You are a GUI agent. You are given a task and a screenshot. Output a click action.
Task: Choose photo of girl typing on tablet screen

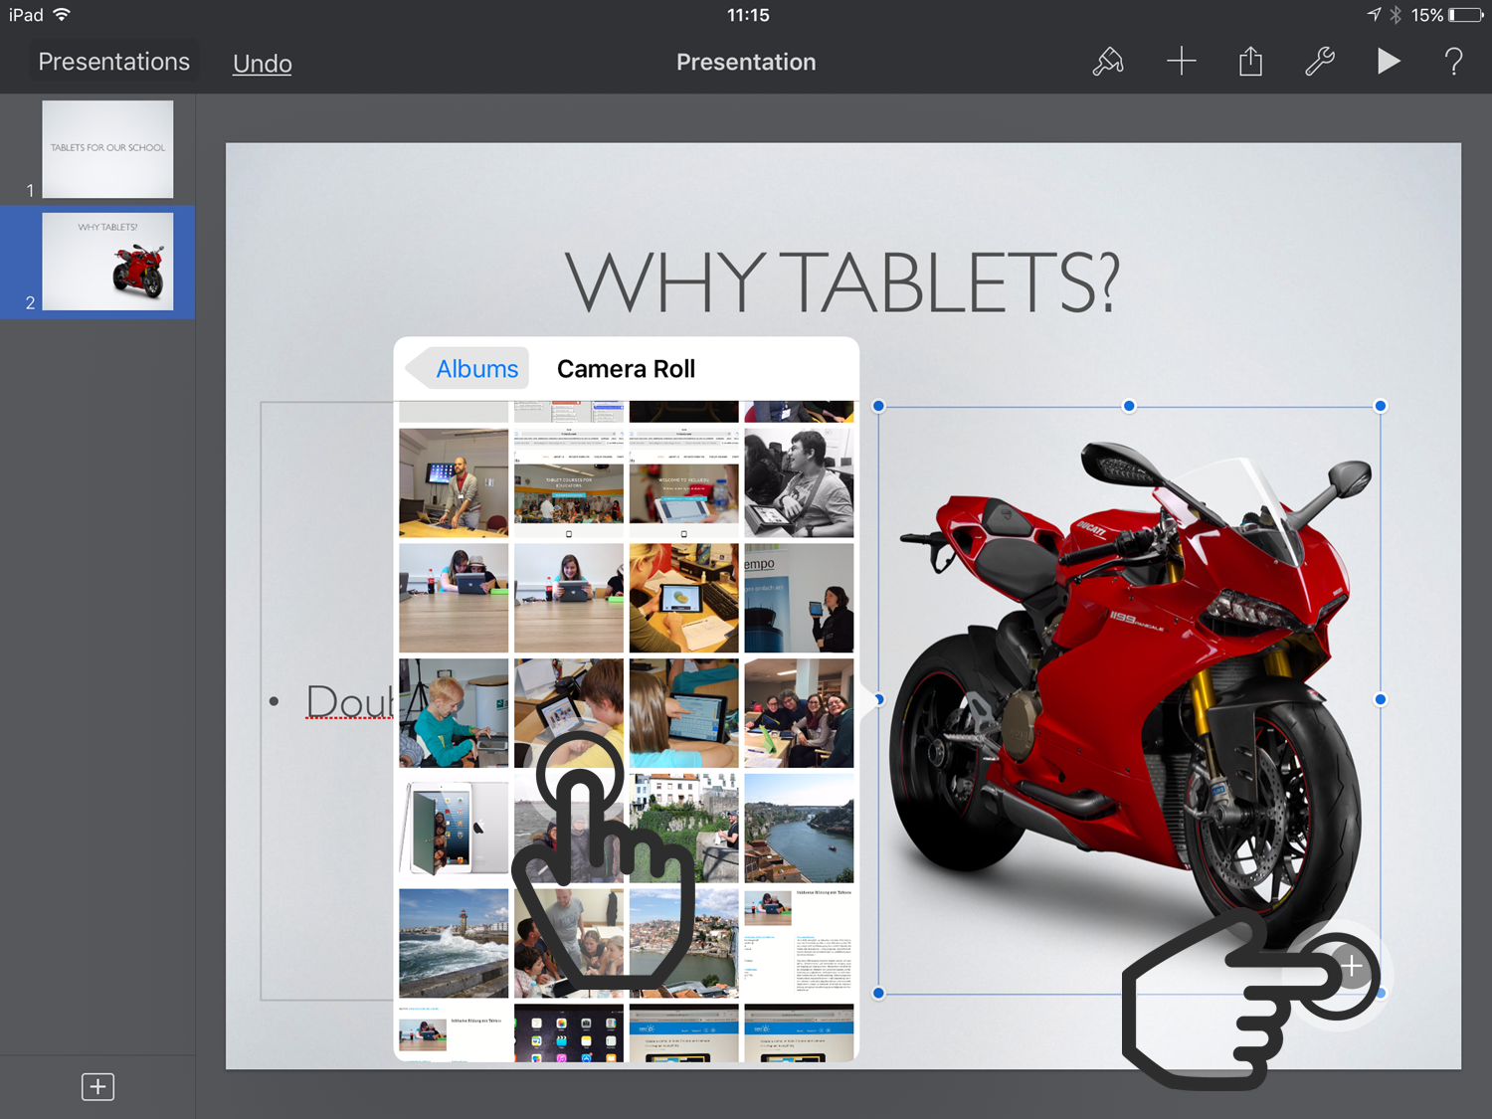coord(683,712)
